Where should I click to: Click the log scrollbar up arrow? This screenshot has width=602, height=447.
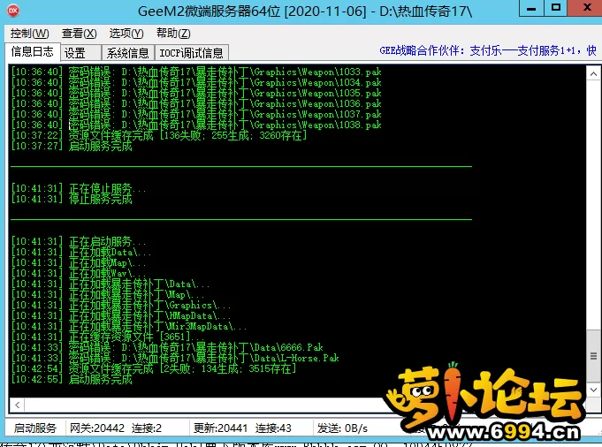pyautogui.click(x=592, y=72)
